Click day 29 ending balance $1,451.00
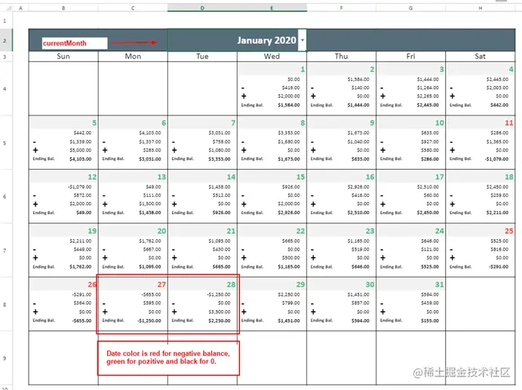 point(289,321)
